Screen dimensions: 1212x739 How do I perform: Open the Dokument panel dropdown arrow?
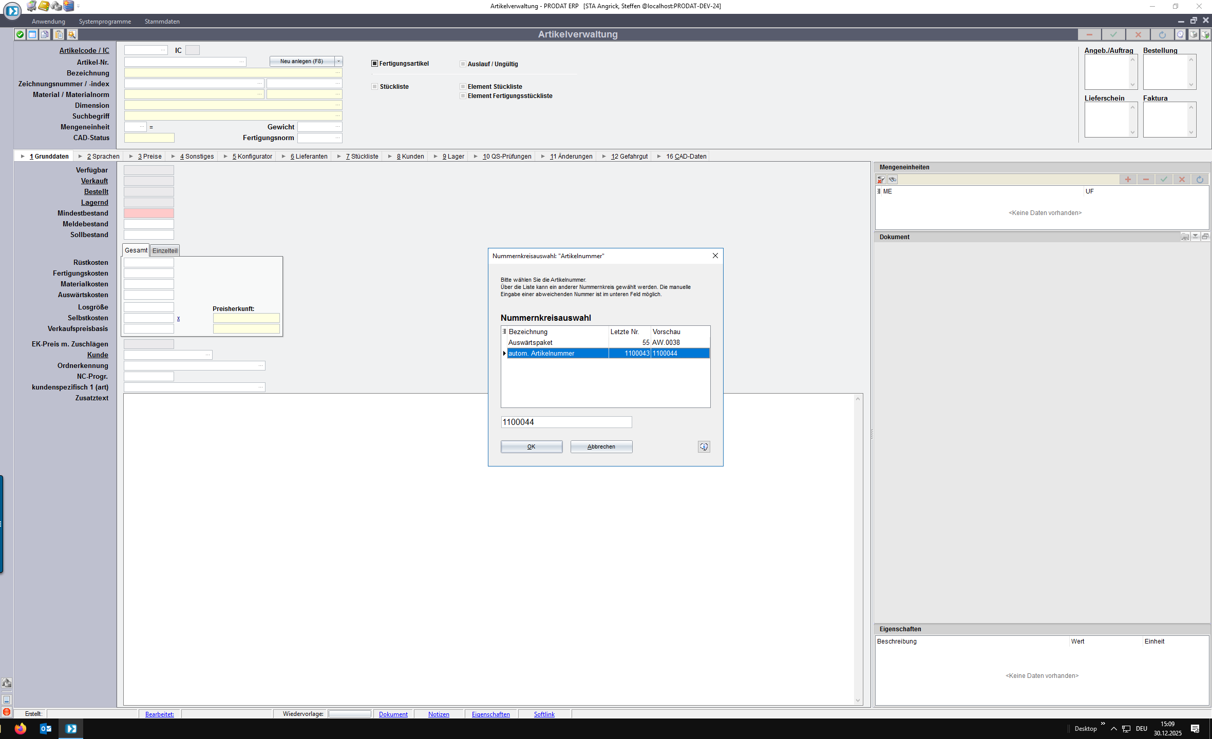1195,237
